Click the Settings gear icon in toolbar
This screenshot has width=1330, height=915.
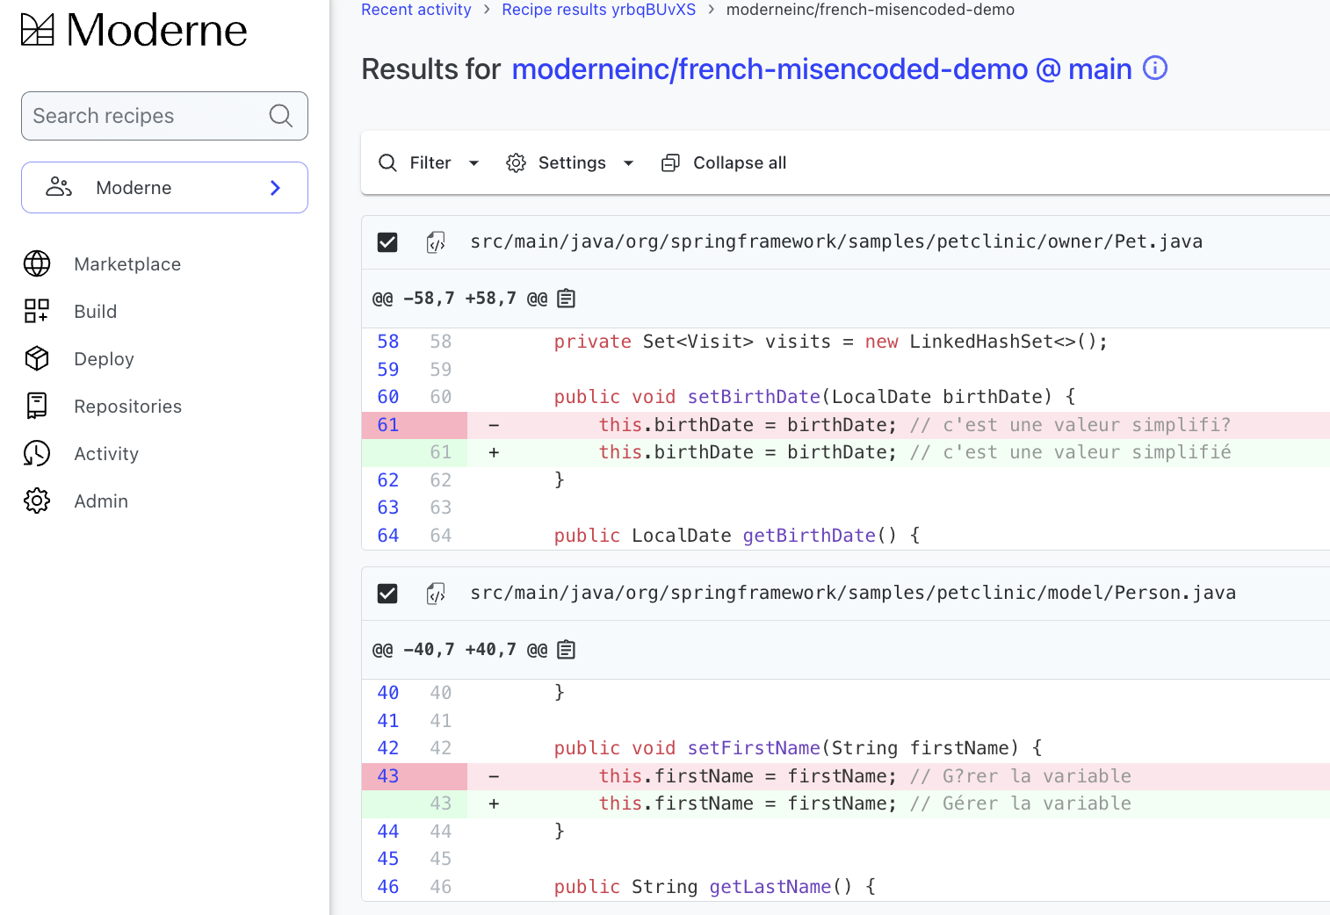click(x=516, y=162)
